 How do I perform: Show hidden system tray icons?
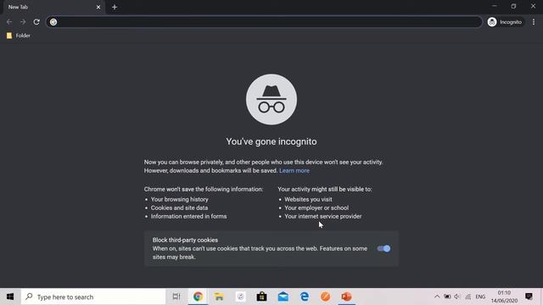point(437,297)
